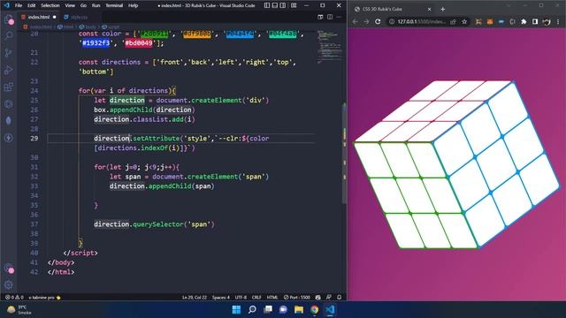The image size is (566, 318).
Task: Open the Accounts icon in activity bar
Action: [9, 269]
